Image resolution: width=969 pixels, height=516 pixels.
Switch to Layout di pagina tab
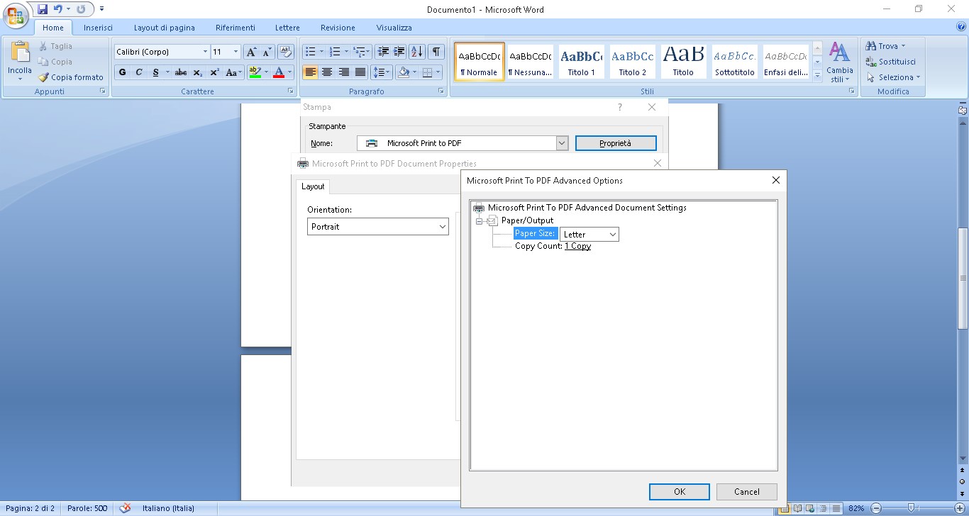165,28
